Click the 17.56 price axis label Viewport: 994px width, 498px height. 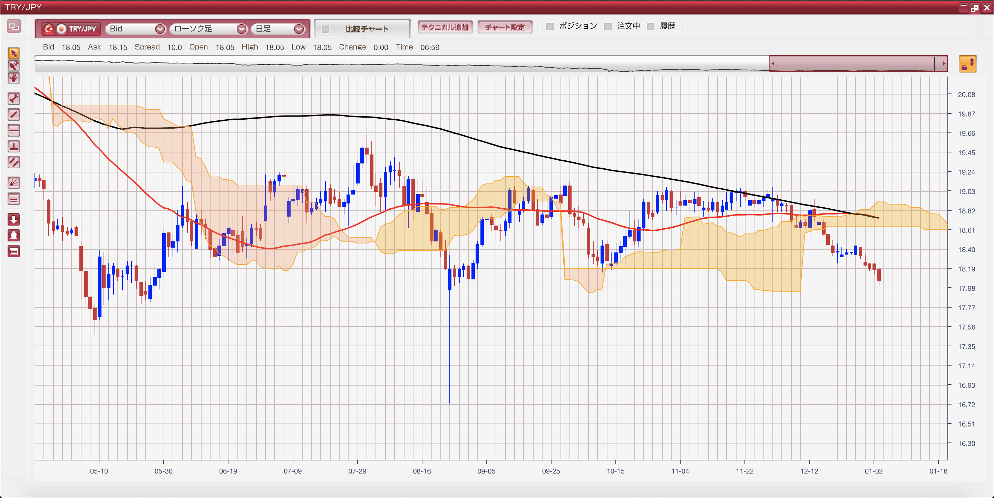click(x=966, y=327)
